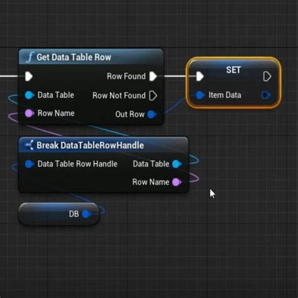Click the Data Table input pin on Get Data Table Row

(29, 95)
